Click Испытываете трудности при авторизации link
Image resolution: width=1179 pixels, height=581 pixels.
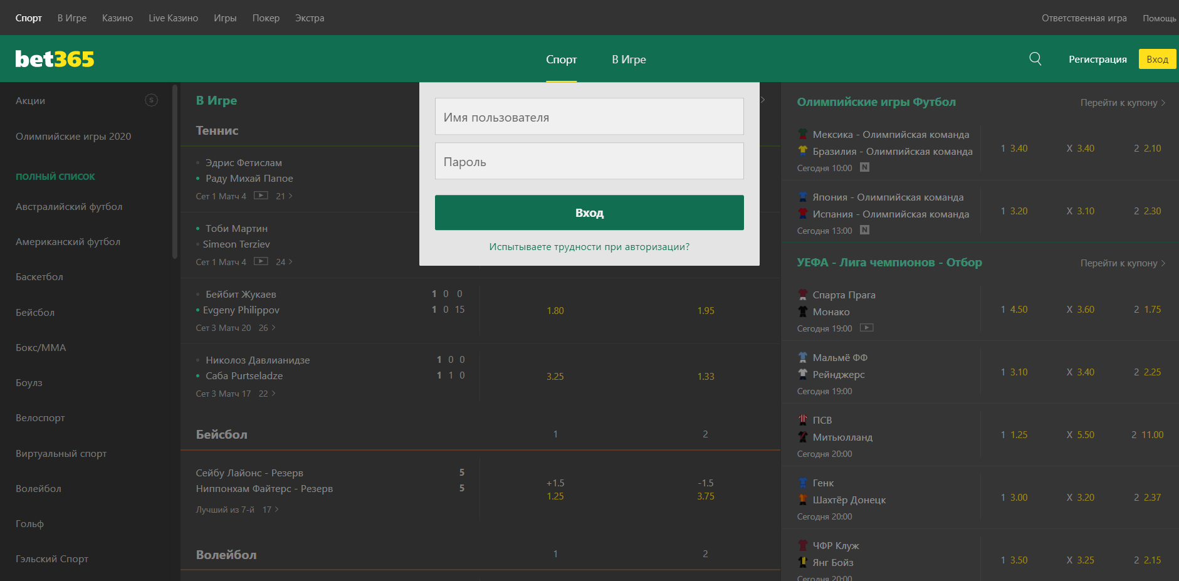coord(589,247)
